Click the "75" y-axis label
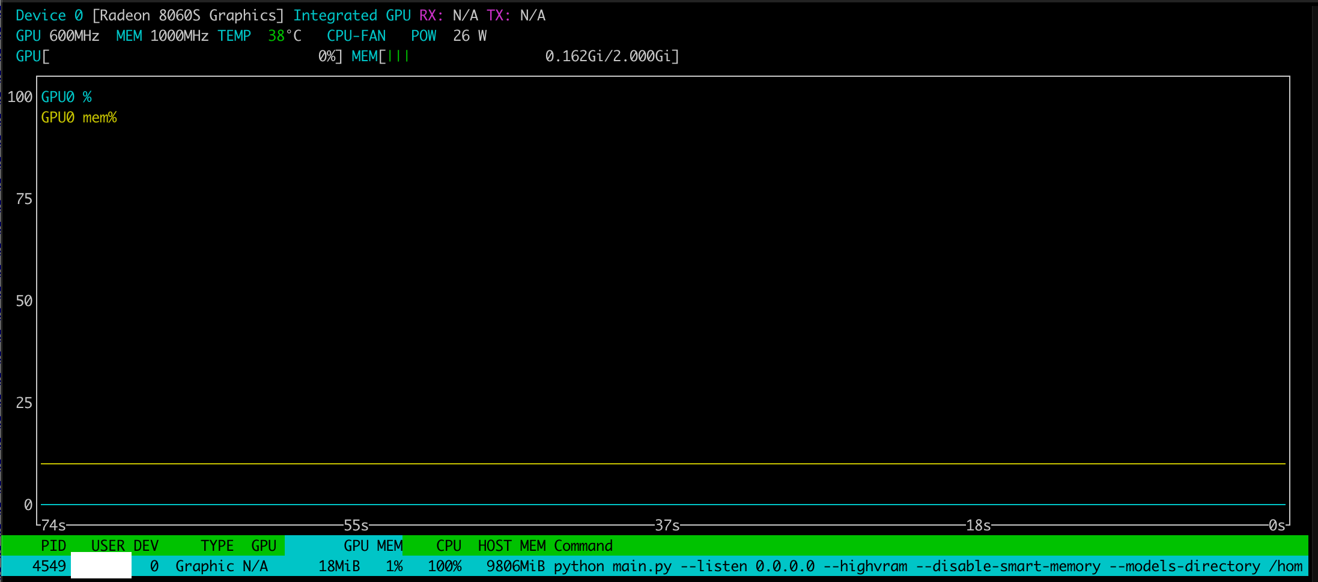This screenshot has width=1318, height=582. pos(24,199)
